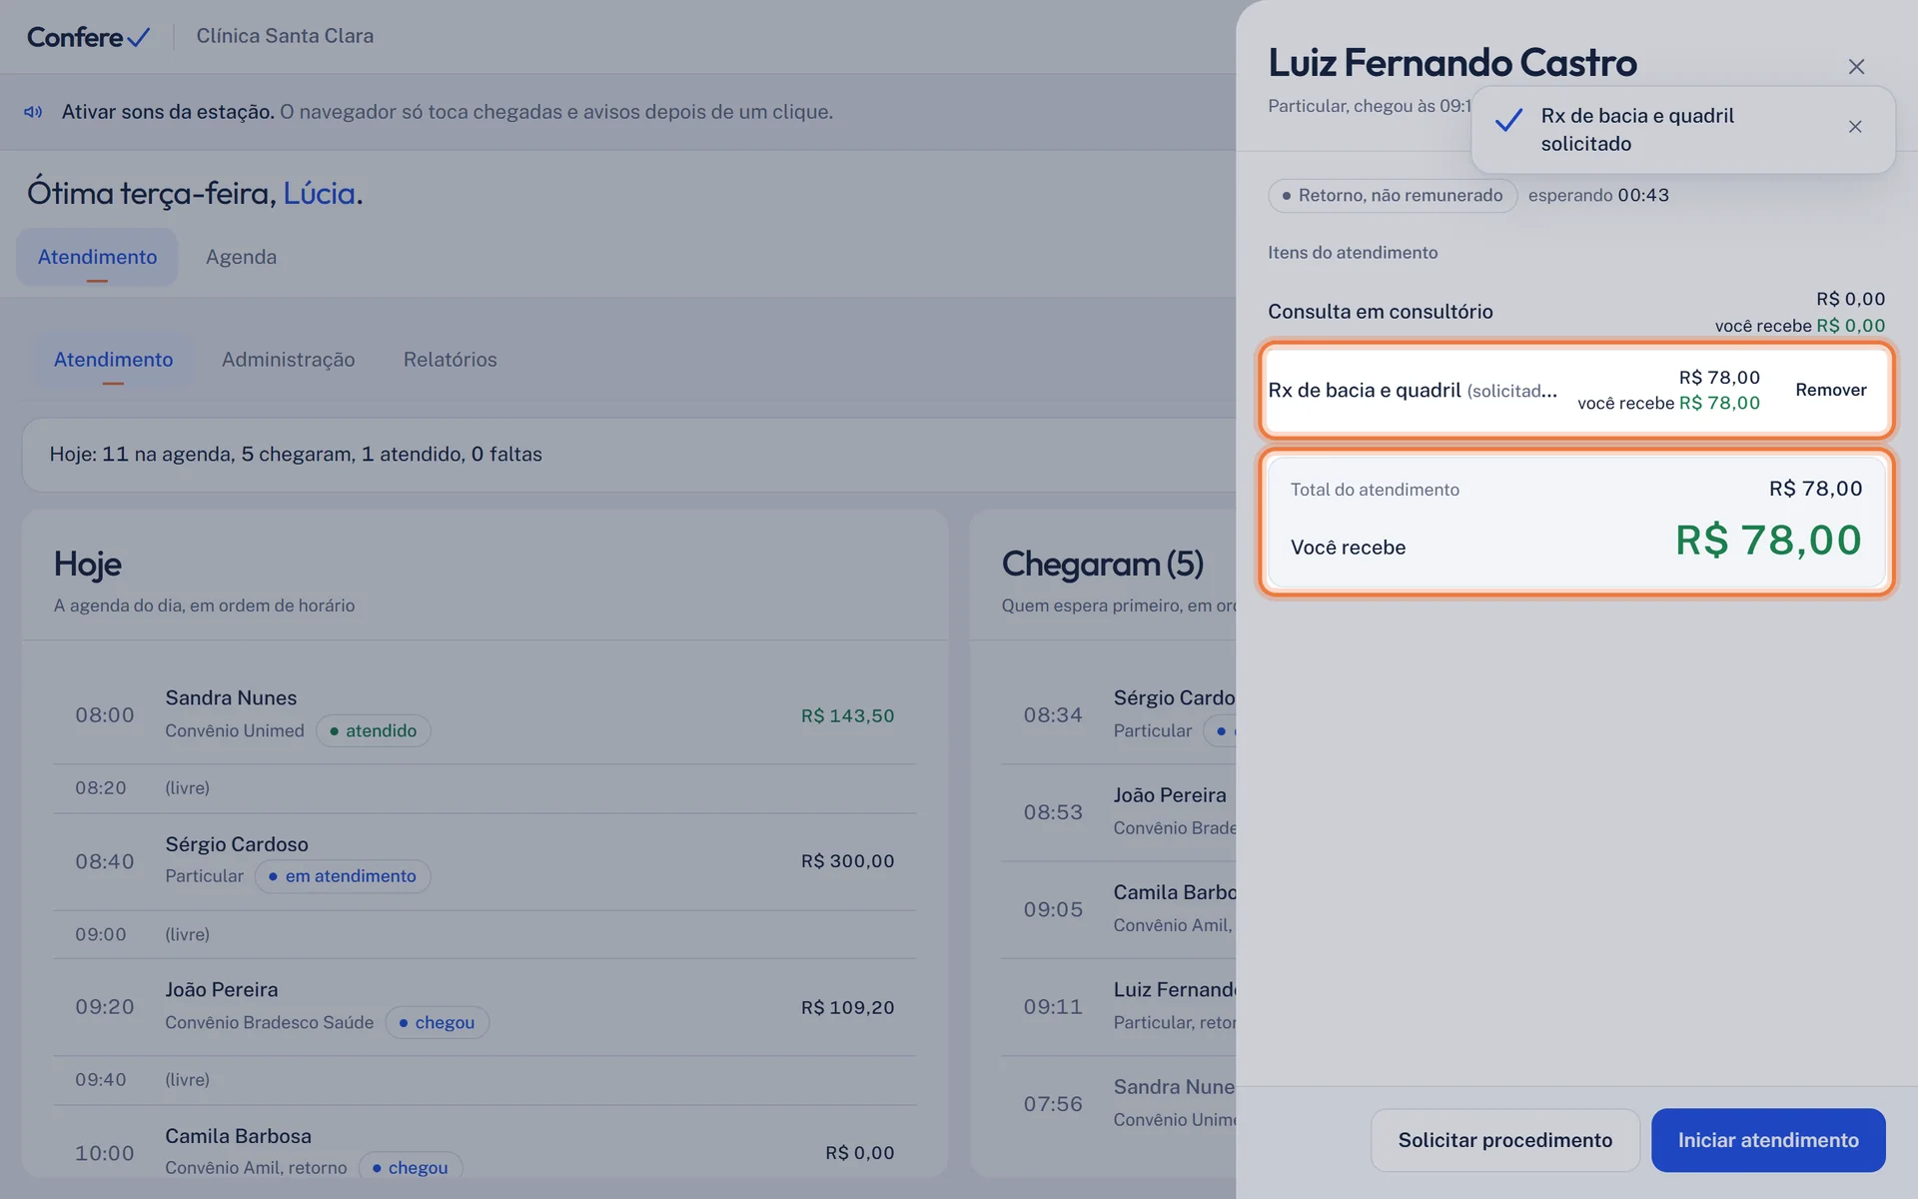Click the Retorno, não remunerado badge
This screenshot has height=1199, width=1918.
tap(1393, 196)
